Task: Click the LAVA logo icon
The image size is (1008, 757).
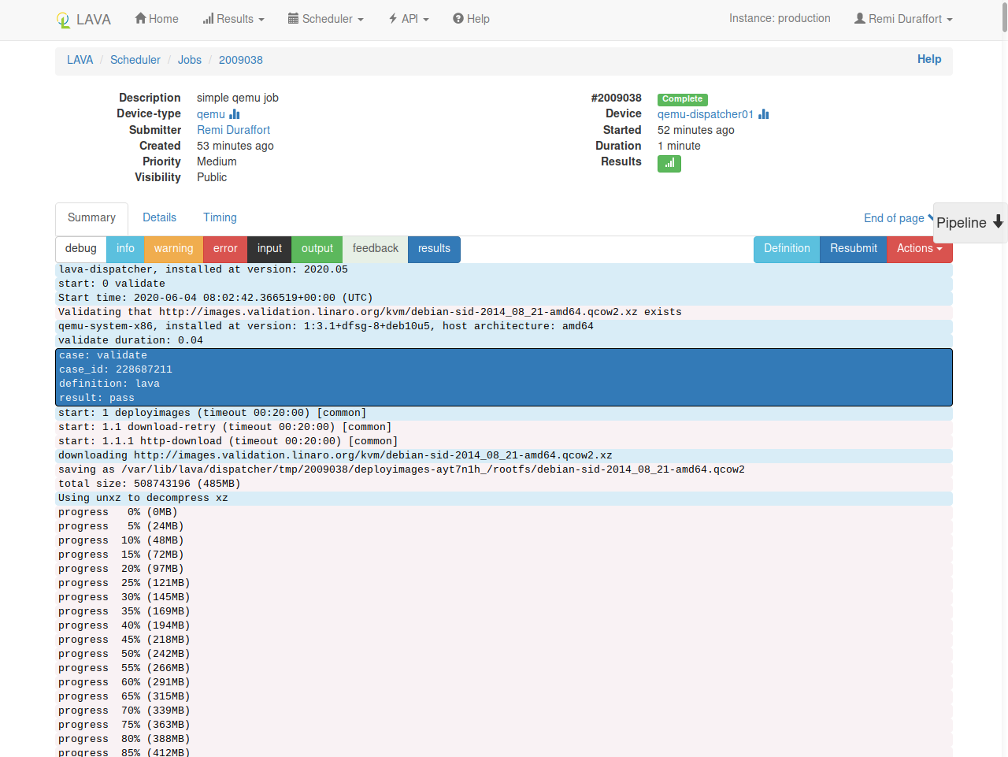Action: 64,20
